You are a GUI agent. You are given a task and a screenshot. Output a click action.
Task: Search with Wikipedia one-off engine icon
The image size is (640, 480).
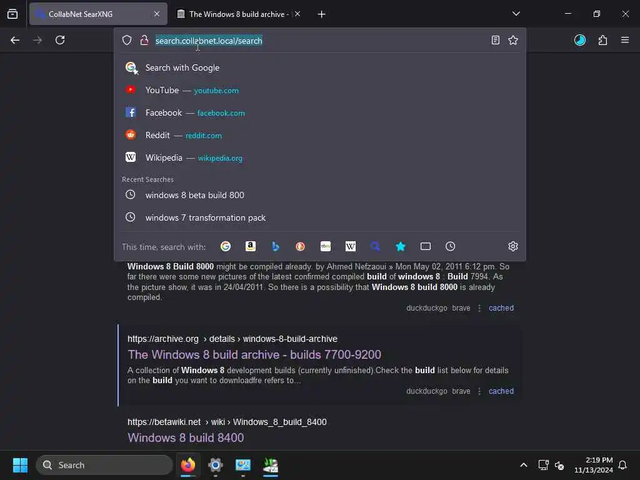tap(350, 246)
